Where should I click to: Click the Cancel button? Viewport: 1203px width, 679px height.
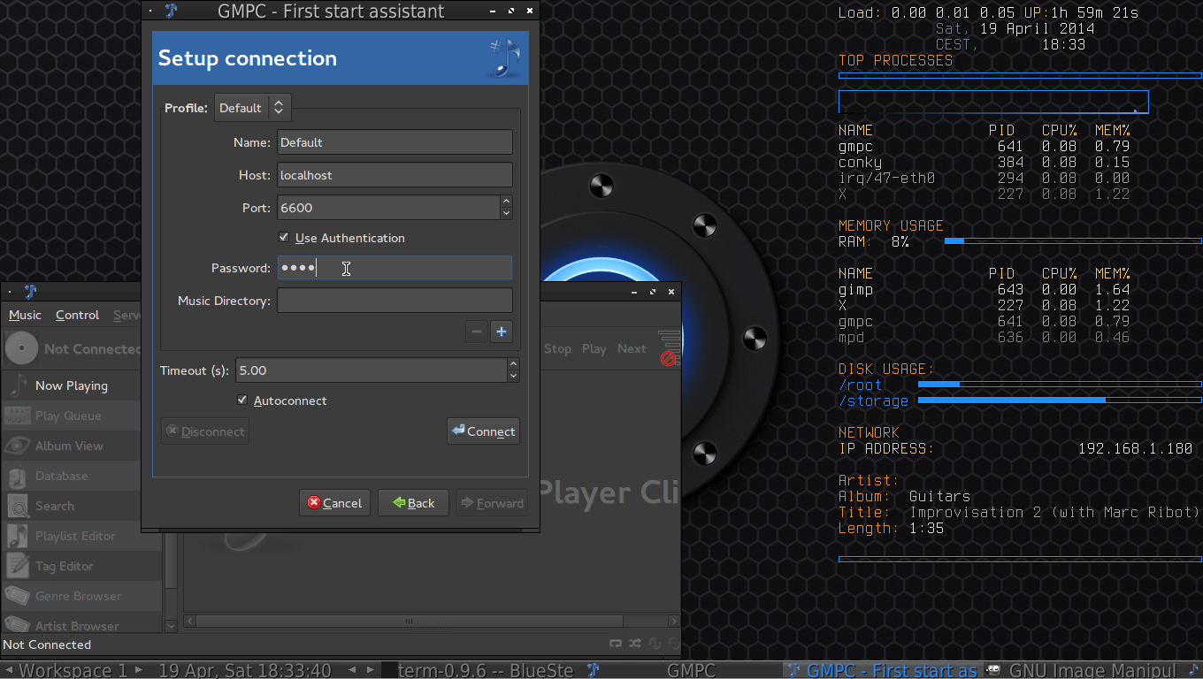tap(334, 503)
